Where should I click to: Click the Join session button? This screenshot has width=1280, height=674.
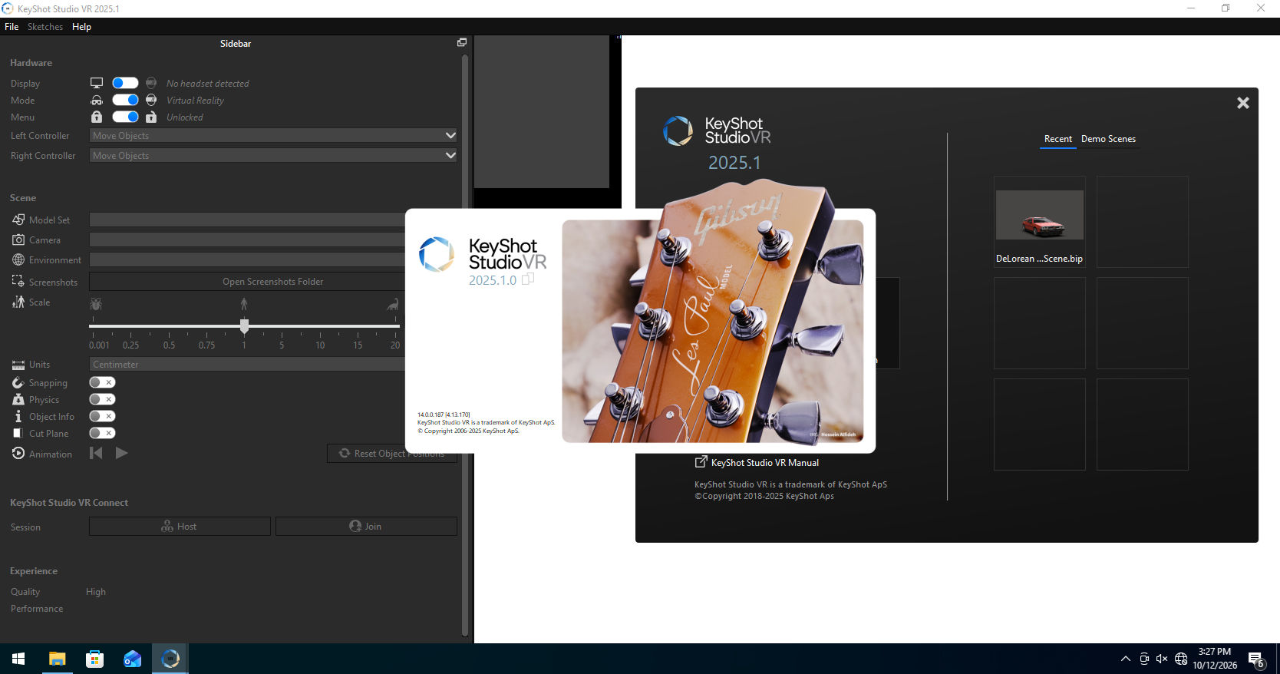[366, 526]
